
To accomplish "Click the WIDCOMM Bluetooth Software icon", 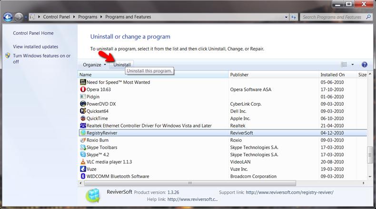I will pos(83,176).
